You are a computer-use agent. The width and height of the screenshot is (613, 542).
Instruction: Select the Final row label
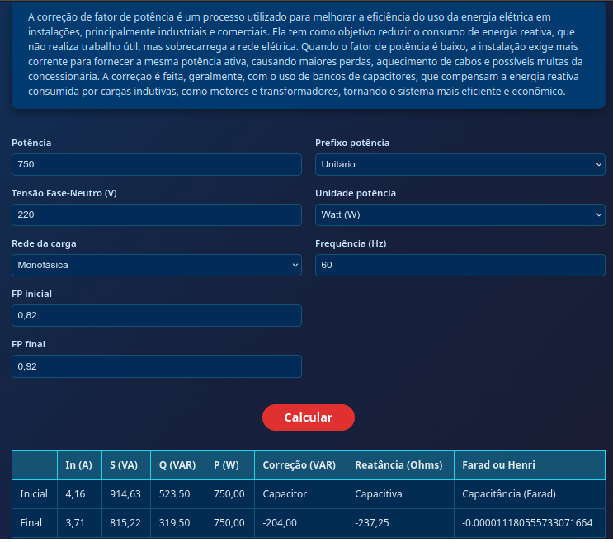(x=31, y=523)
